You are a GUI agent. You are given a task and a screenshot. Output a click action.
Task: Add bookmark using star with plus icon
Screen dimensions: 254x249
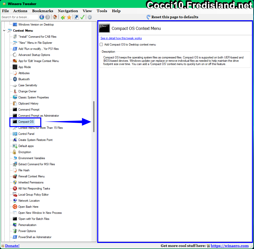(63, 17)
